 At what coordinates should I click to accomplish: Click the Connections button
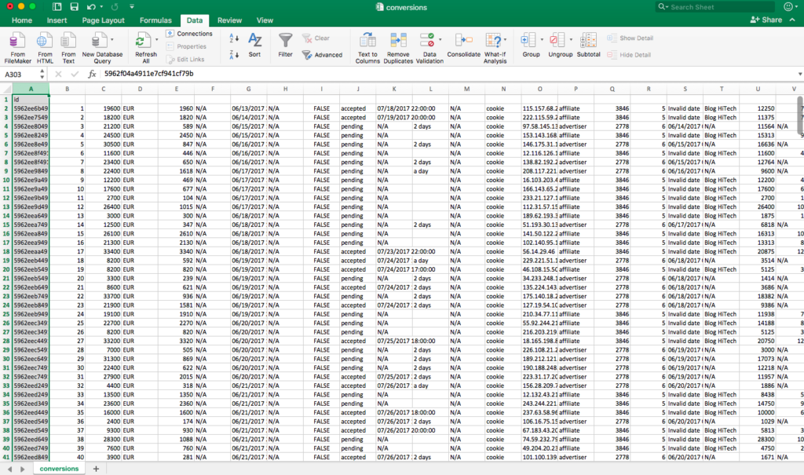tap(191, 34)
